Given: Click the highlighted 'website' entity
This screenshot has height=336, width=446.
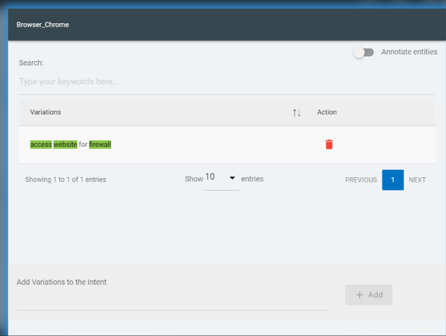Looking at the screenshot, I should point(65,145).
